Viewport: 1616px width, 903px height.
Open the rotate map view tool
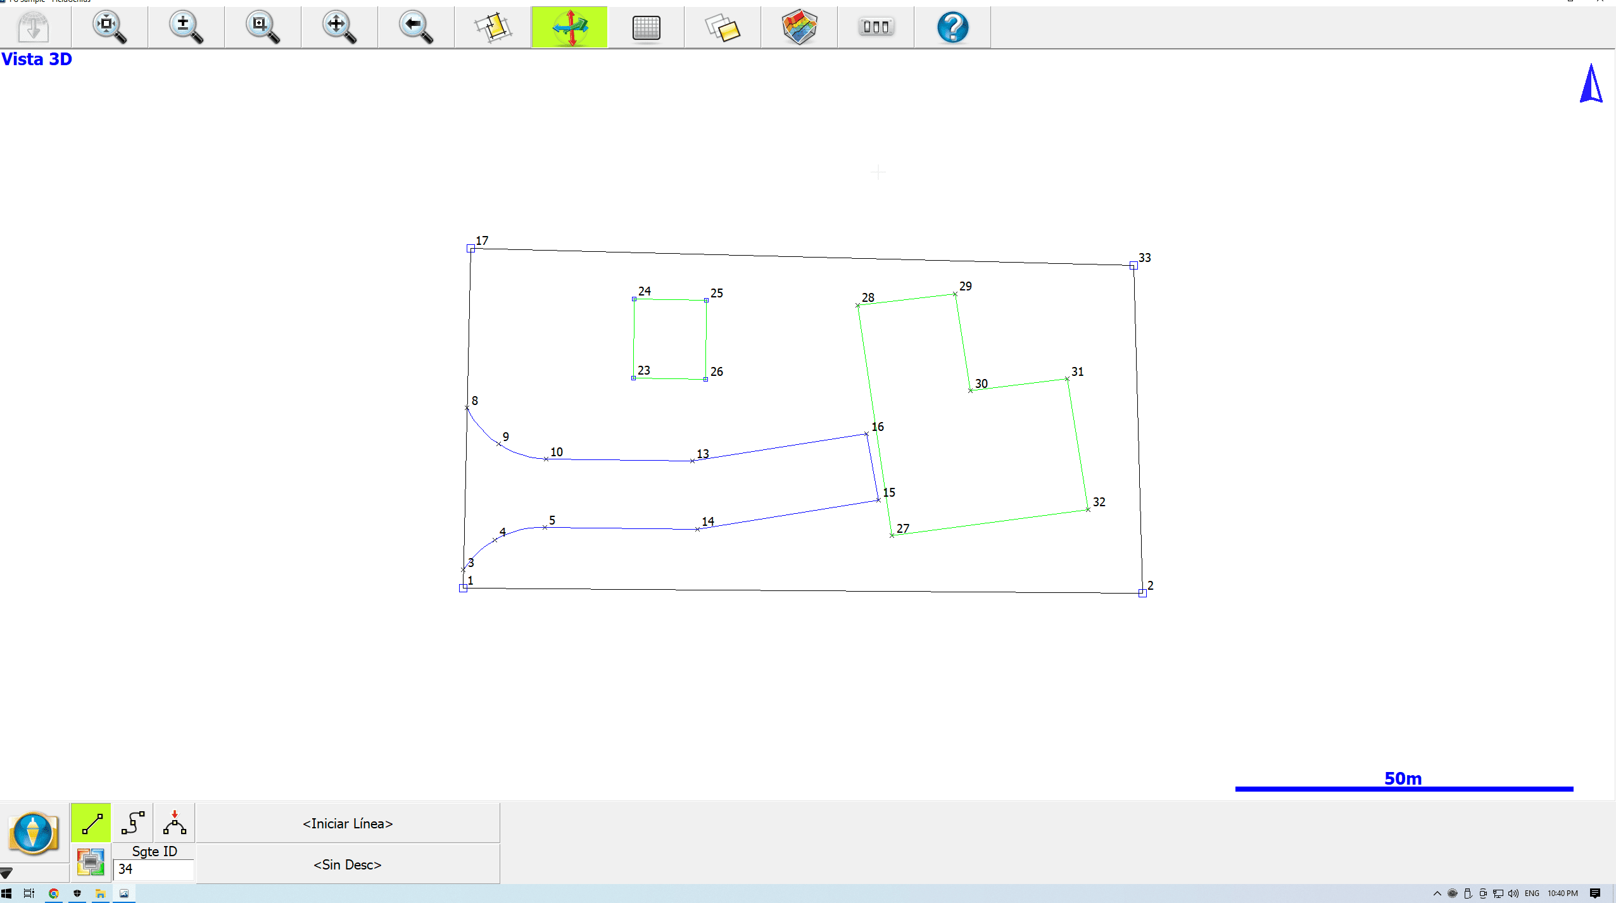(x=493, y=27)
